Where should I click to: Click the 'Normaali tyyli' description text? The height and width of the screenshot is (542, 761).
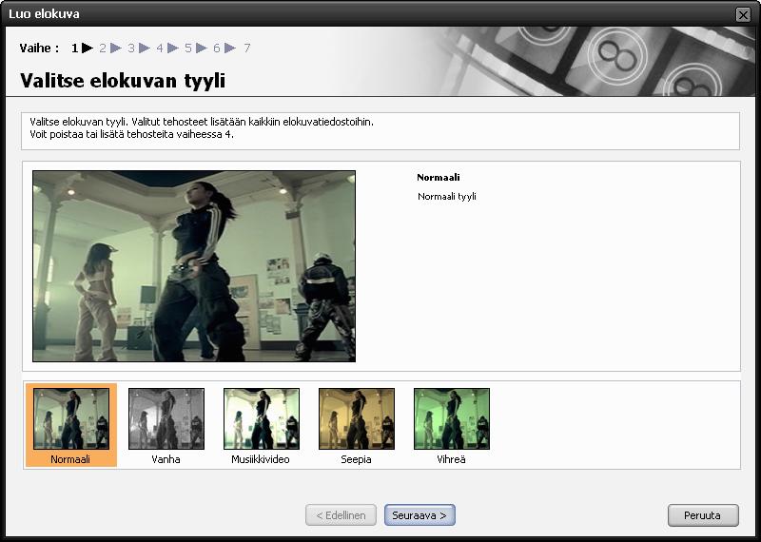coord(447,197)
